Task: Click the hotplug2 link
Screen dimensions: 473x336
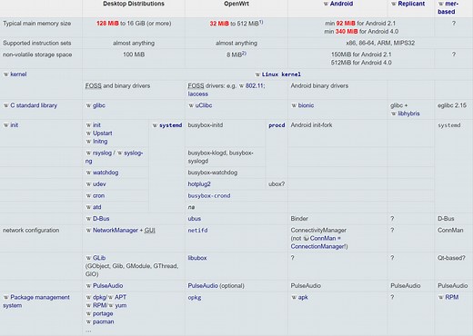Action: 199,184
